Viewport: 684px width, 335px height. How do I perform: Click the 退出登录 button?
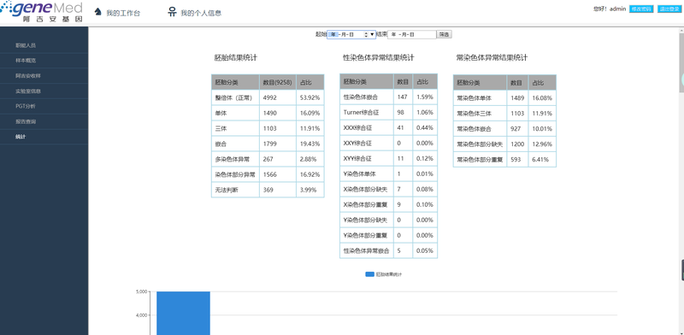click(x=669, y=9)
